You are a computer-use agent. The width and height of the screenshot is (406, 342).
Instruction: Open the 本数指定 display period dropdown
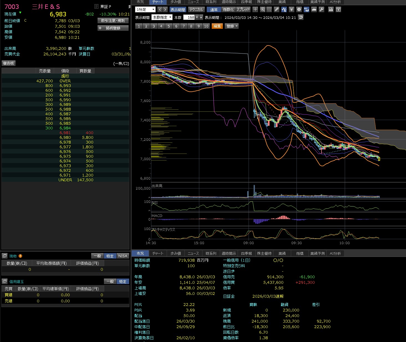point(162,17)
